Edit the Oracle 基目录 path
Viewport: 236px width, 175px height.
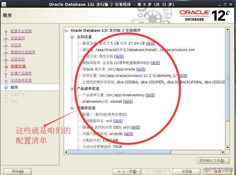[141, 69]
